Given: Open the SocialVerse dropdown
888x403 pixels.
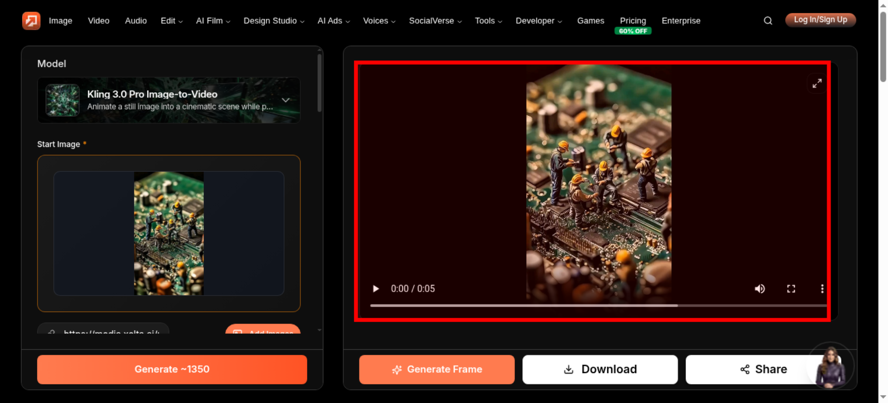Looking at the screenshot, I should 435,21.
